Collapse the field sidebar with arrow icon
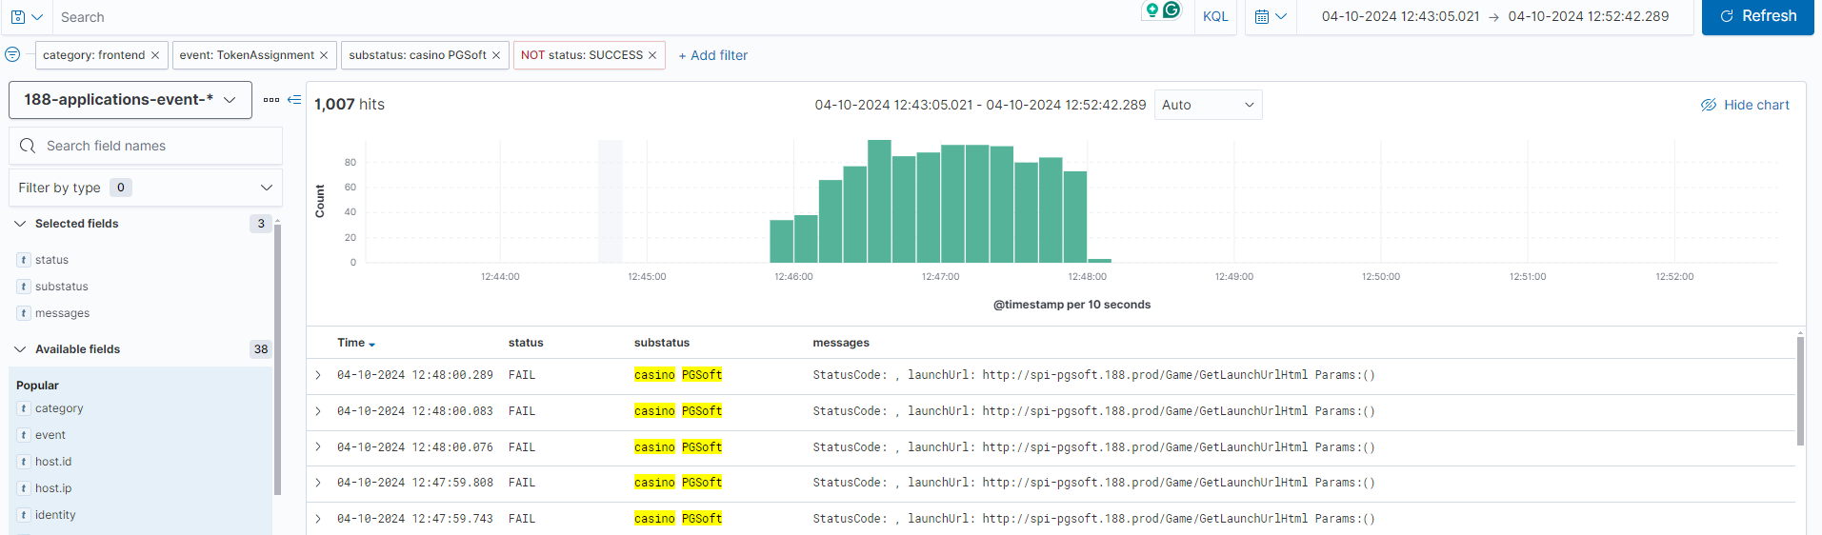The width and height of the screenshot is (1822, 535). (x=294, y=100)
